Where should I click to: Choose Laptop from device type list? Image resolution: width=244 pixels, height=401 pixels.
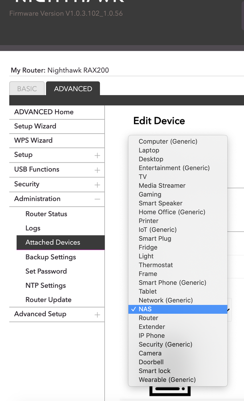[x=149, y=150]
